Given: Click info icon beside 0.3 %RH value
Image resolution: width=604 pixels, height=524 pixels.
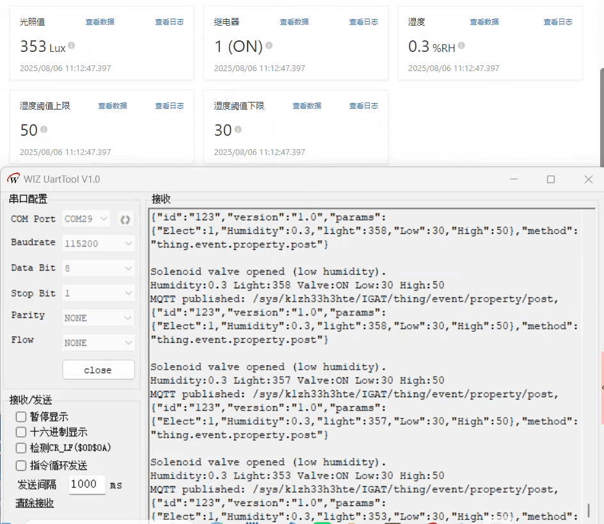Looking at the screenshot, I should coord(461,45).
